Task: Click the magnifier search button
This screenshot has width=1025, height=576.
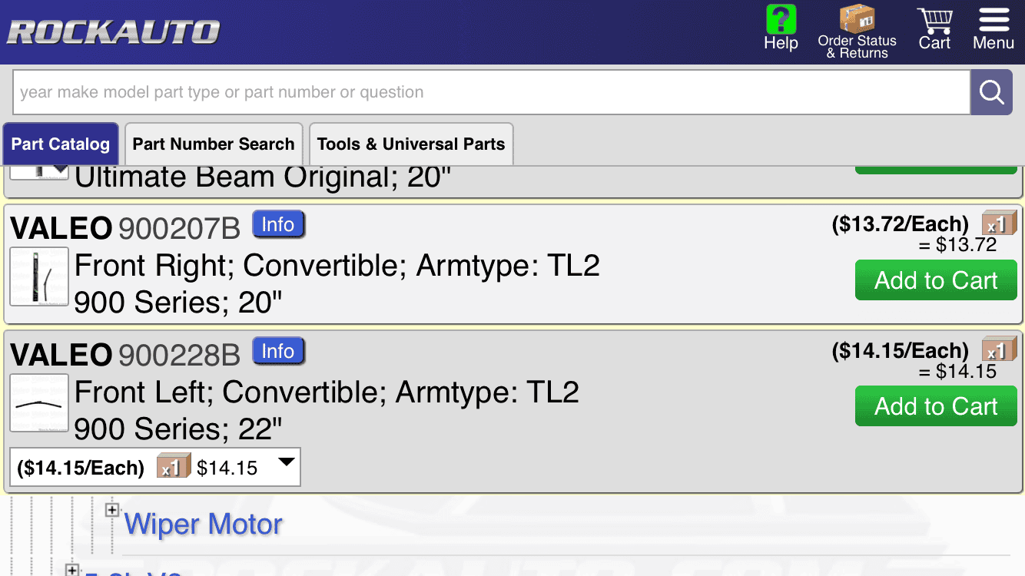Action: point(991,93)
